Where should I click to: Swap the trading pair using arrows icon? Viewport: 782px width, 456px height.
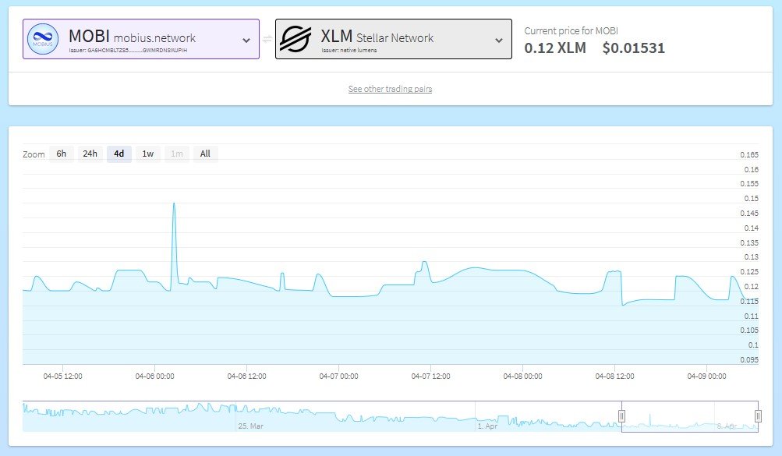[x=267, y=40]
